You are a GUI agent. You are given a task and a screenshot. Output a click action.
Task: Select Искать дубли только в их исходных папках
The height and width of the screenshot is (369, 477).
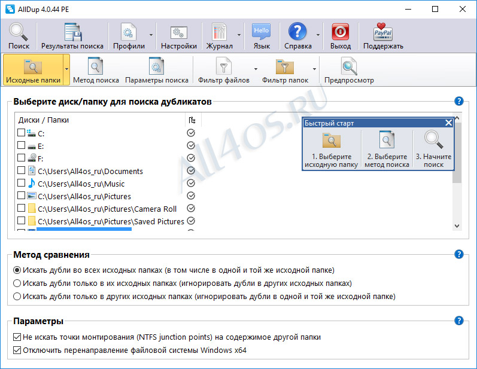[x=17, y=283]
